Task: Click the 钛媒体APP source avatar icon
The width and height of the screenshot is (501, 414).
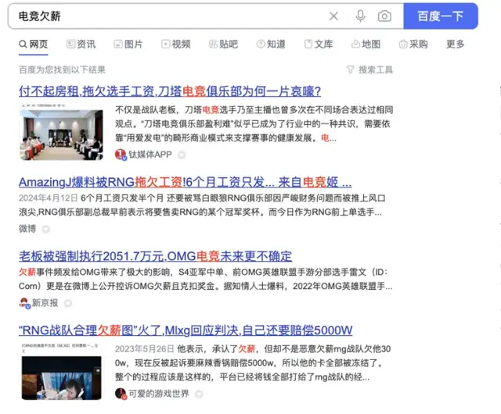Action: coord(121,155)
